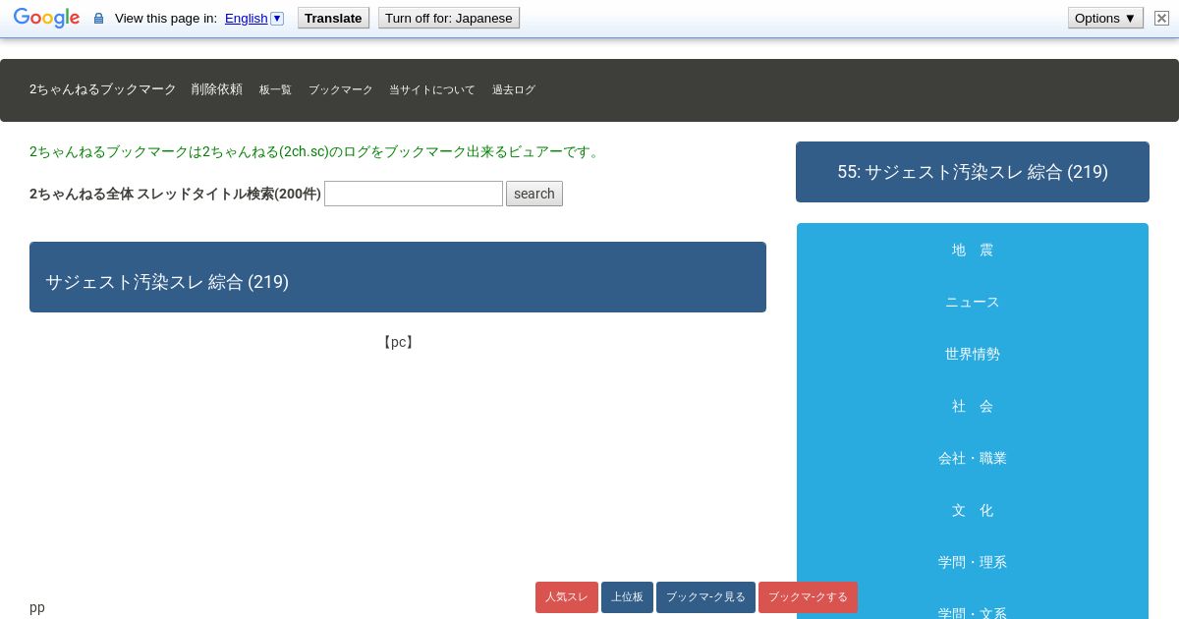Viewport: 1179px width, 619px height.
Task: Click the 上位板 button
Action: (x=627, y=597)
